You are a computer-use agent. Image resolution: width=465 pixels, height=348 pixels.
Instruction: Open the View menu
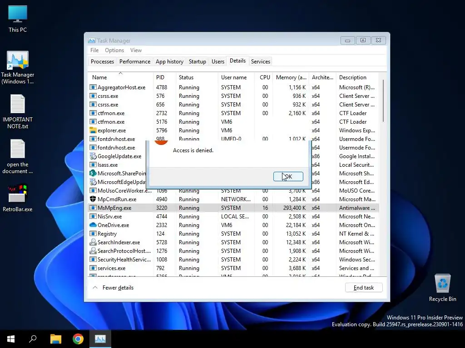(x=136, y=50)
